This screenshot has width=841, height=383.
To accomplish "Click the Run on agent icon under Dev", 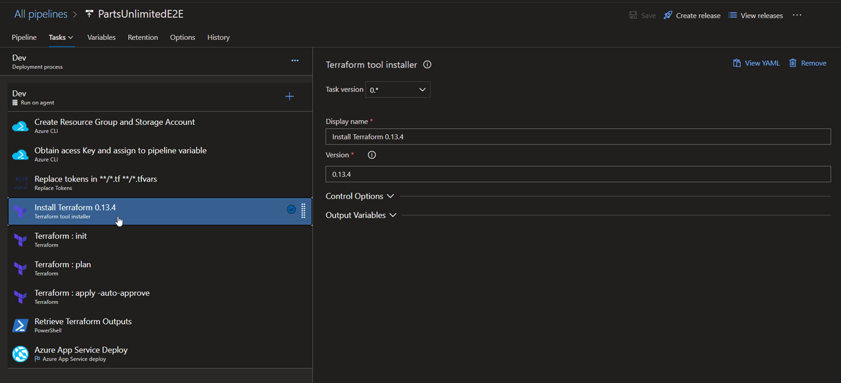I will point(16,103).
